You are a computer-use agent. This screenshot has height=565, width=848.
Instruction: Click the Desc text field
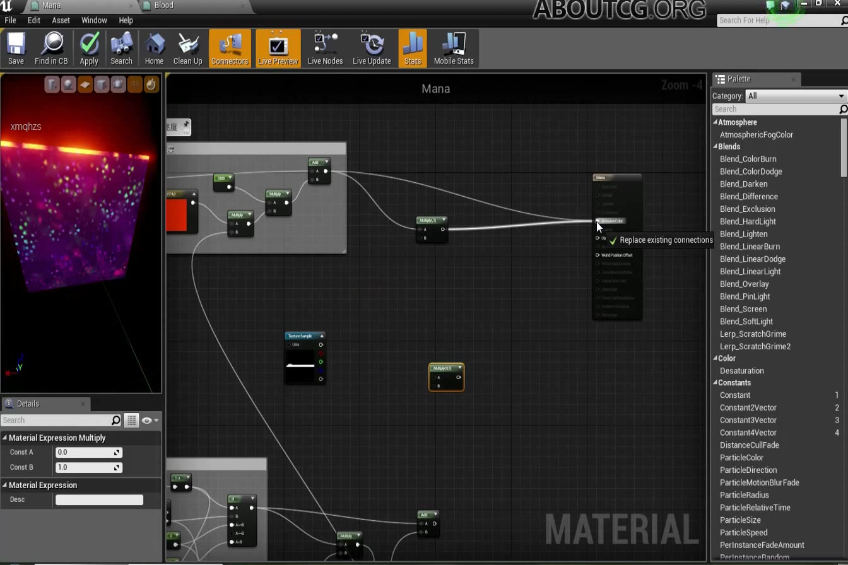[x=99, y=499]
